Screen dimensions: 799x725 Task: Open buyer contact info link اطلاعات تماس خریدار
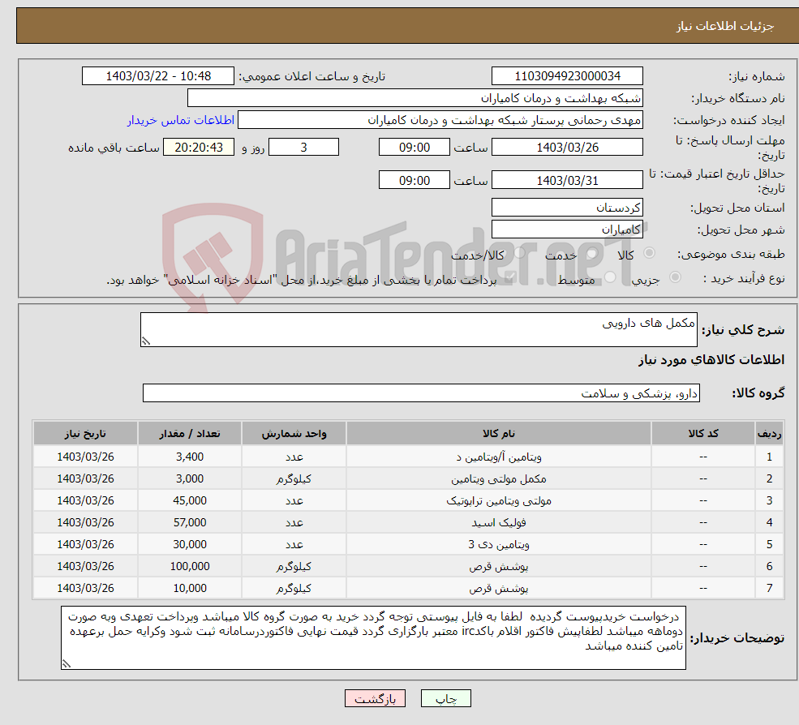tap(180, 120)
